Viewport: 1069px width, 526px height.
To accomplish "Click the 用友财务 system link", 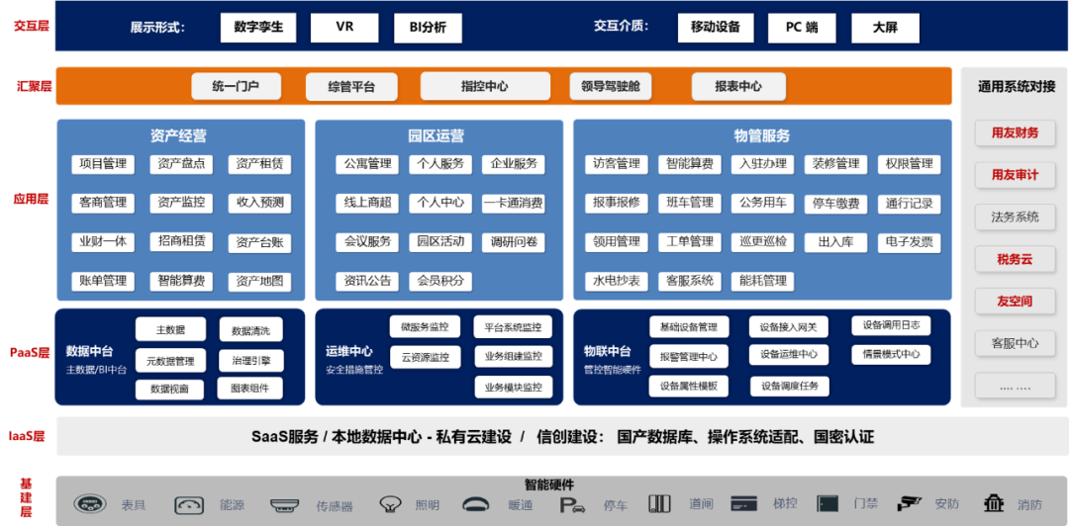I will tap(1015, 132).
